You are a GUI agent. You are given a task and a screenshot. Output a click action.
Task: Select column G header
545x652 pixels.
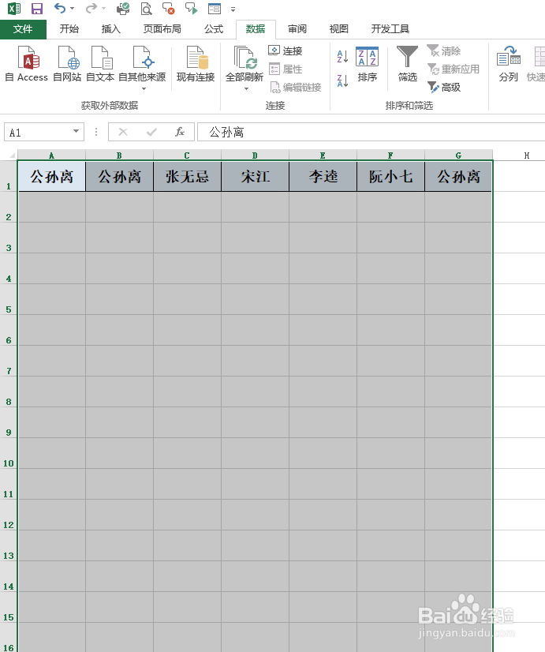point(458,155)
